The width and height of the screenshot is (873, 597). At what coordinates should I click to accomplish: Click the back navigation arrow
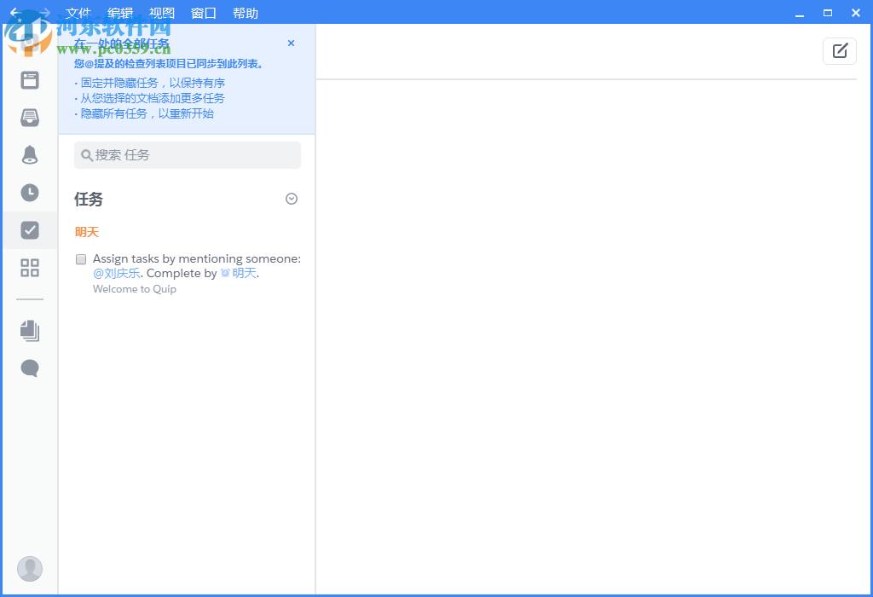[15, 12]
